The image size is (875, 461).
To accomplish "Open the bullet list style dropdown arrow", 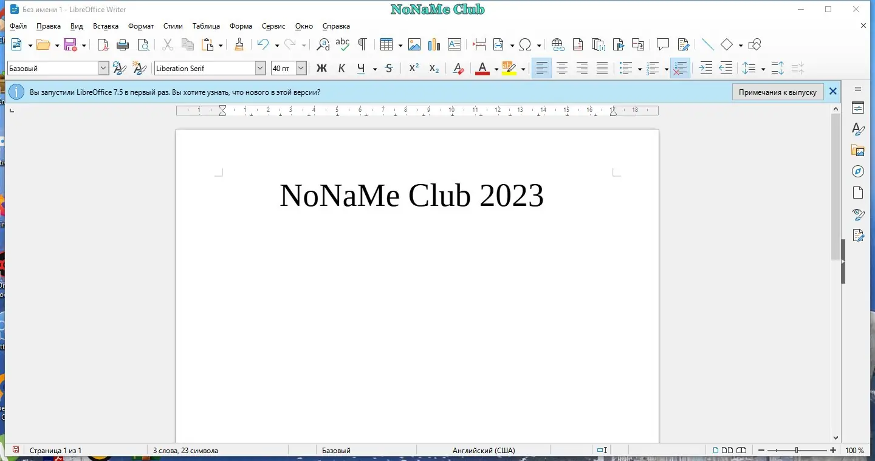I will click(640, 69).
